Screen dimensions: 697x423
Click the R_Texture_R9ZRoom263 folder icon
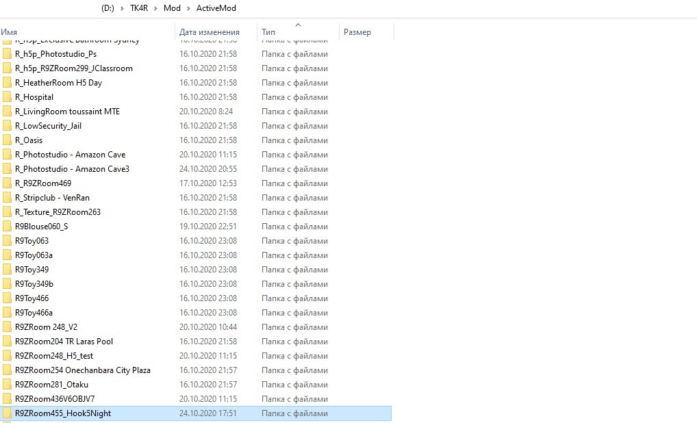click(7, 212)
